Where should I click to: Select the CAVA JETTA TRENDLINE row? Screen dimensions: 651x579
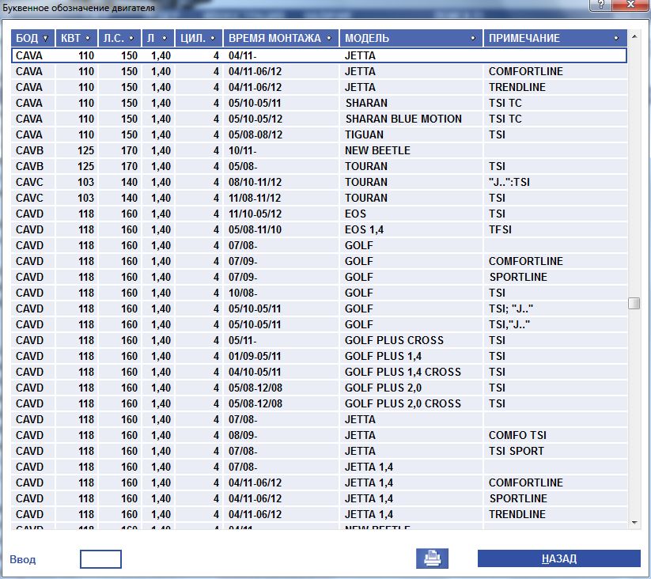pos(319,87)
